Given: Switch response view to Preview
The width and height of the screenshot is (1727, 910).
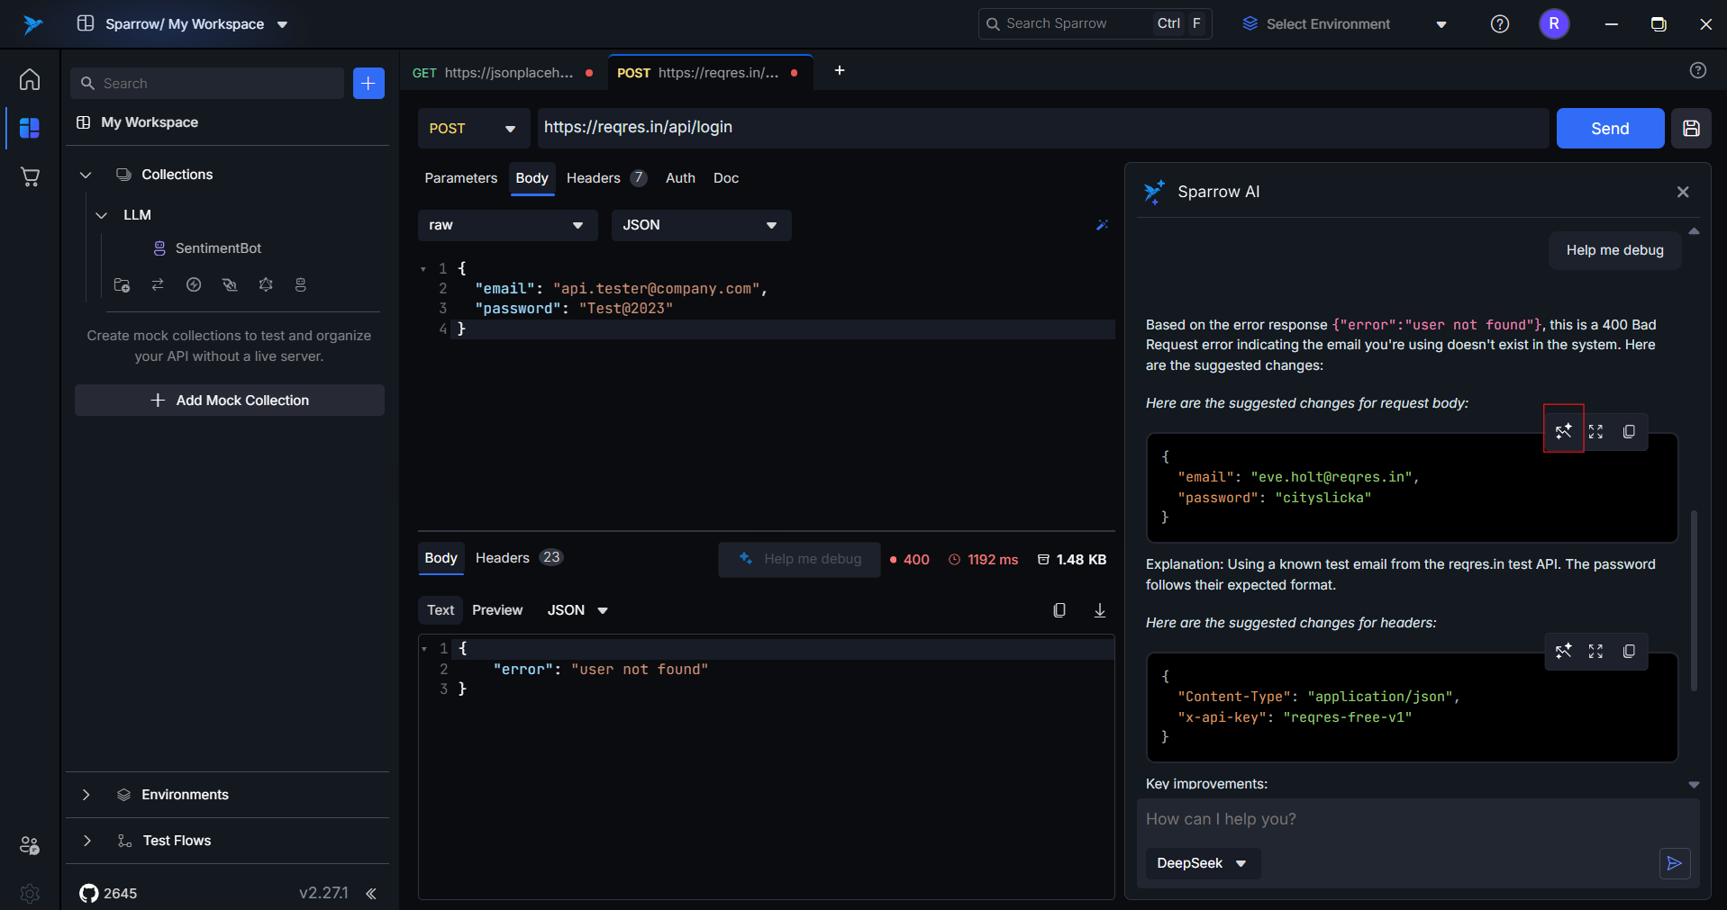Looking at the screenshot, I should [x=497, y=610].
